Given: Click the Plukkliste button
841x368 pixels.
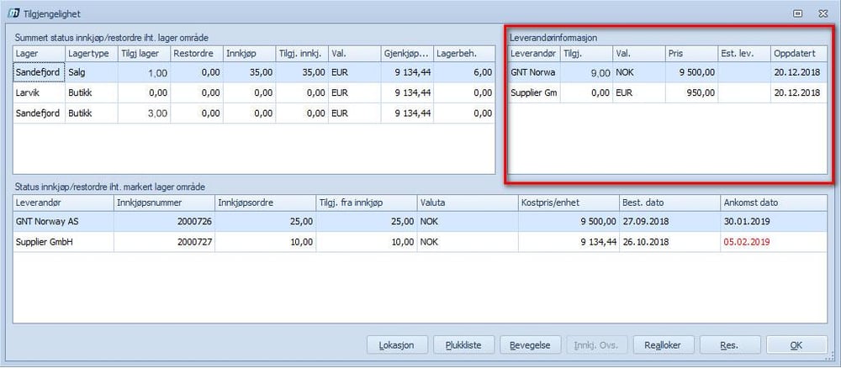Looking at the screenshot, I should [x=463, y=344].
